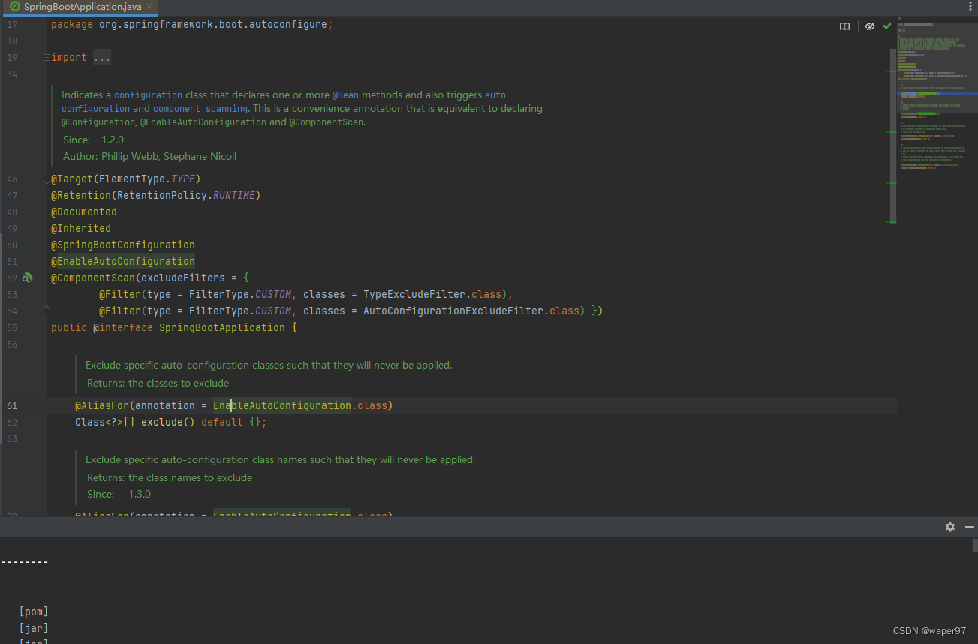Click SpringBootApplication interface name on line 55

pyautogui.click(x=222, y=327)
